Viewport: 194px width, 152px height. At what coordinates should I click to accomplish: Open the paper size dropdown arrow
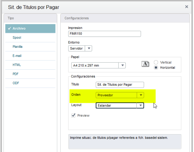tap(122, 66)
